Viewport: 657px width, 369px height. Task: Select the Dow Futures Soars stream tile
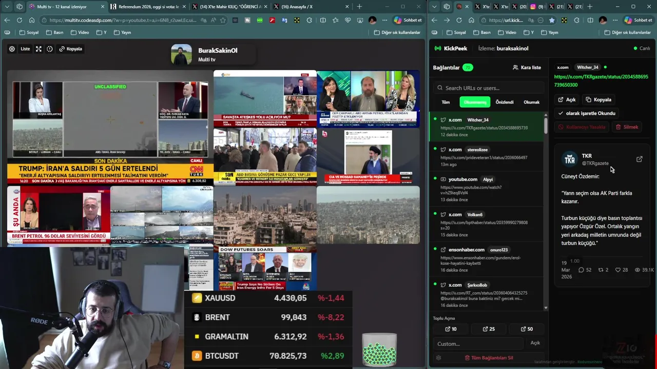point(265,268)
